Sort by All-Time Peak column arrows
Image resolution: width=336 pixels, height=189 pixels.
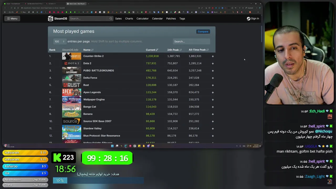point(207,50)
